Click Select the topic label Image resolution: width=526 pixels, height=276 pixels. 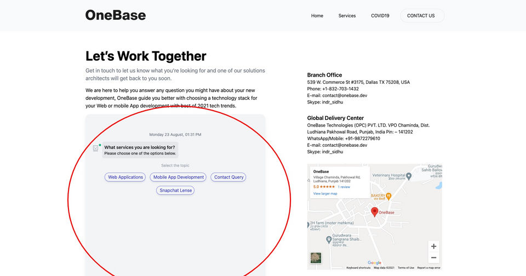175,166
